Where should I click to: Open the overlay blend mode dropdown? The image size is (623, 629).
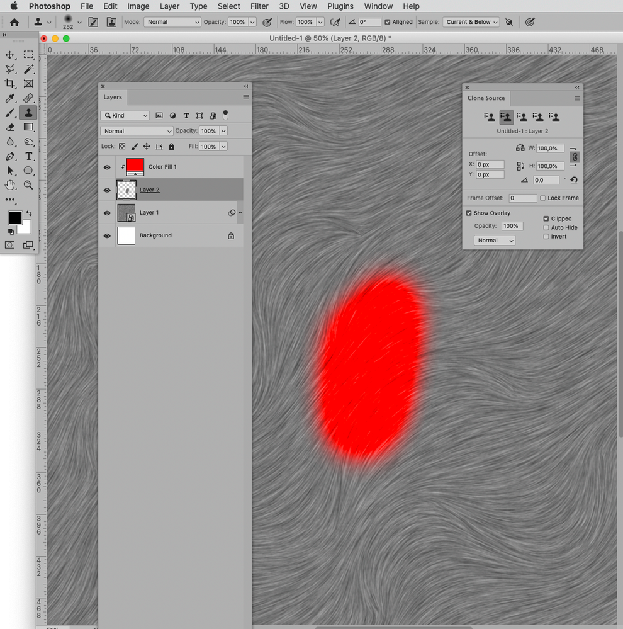[x=495, y=241]
